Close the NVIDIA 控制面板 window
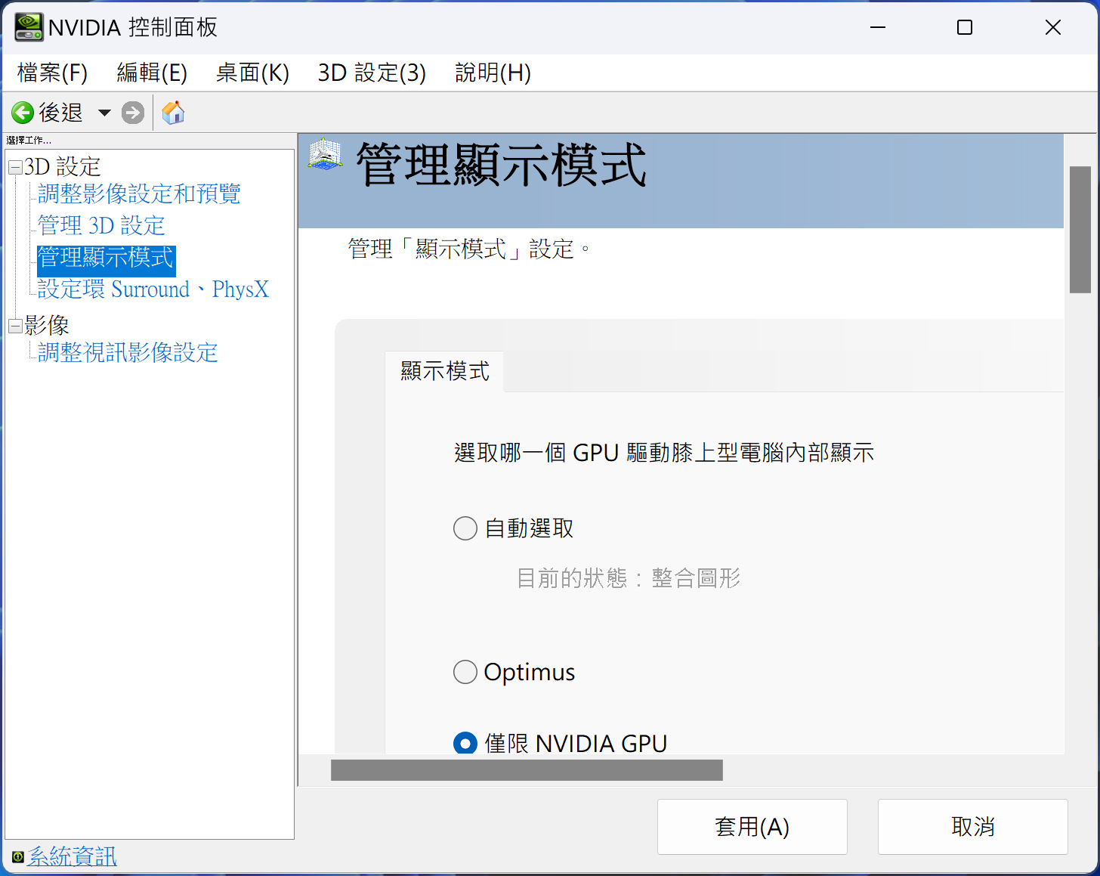 coord(1053,27)
